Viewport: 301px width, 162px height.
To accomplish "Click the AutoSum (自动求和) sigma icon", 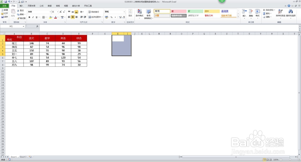I will coord(264,10).
